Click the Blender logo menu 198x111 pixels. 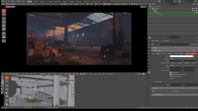pos(3,1)
